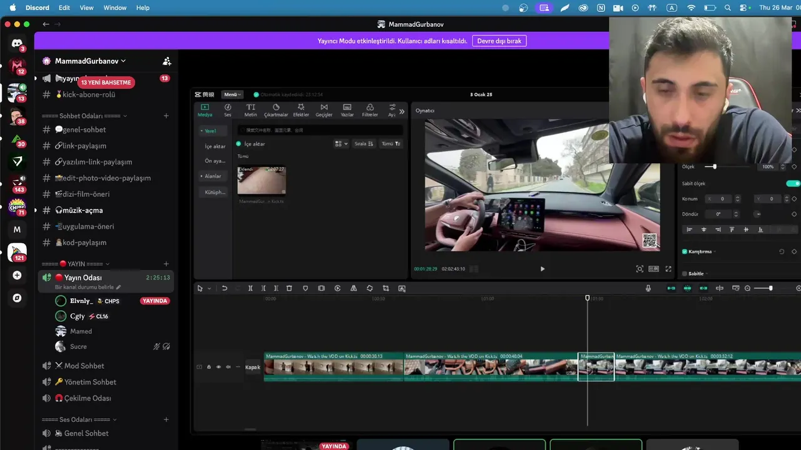Click the crop tool in timeline toolbar

coord(385,288)
